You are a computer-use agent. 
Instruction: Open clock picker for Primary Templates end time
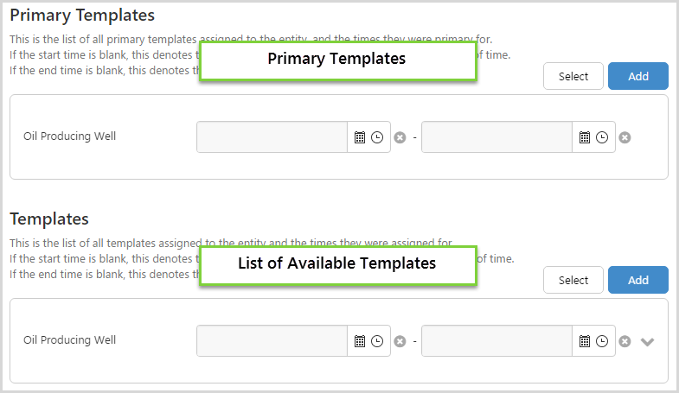coord(602,137)
